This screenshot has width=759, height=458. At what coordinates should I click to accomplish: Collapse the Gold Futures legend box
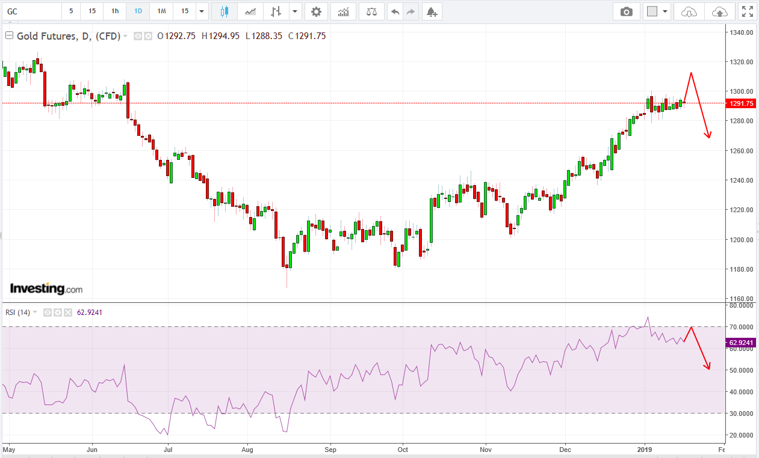tap(9, 36)
